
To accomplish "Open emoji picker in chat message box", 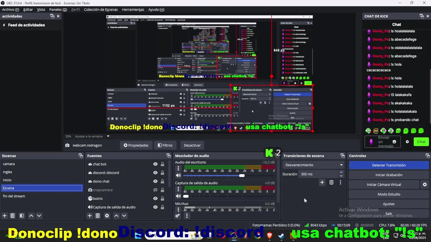I will click(394, 142).
